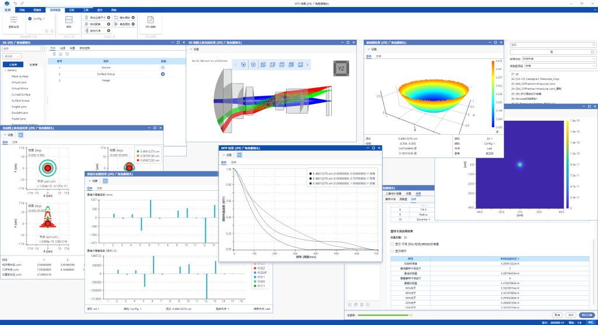Click the target center-view icon in 3D toolbar
Viewport: 598px width, 325px height.
[x=244, y=64]
